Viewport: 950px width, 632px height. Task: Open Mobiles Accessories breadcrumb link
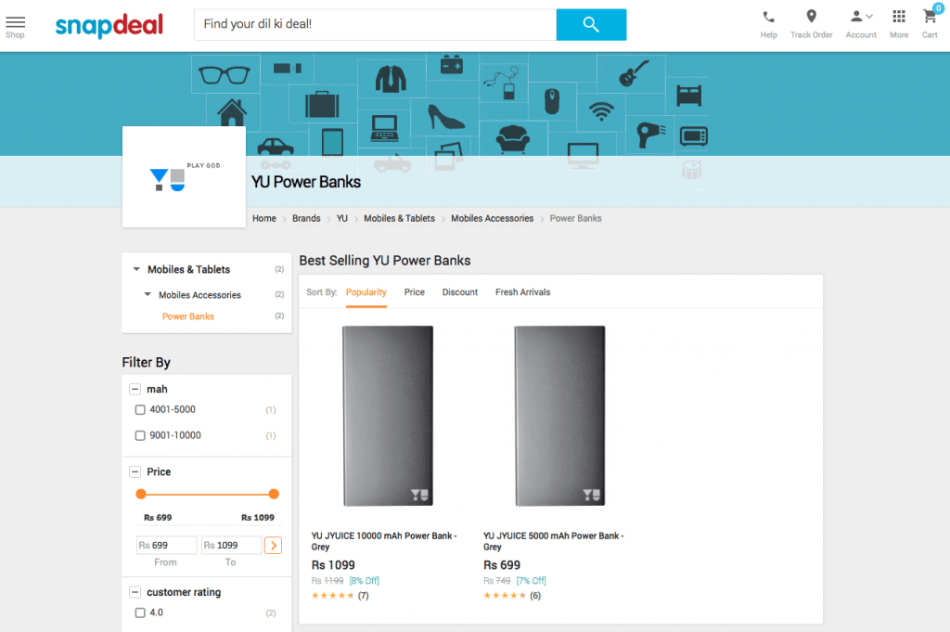click(492, 218)
